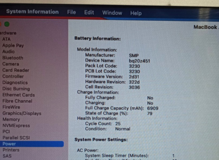
Task: Click the Charging value No
Action: click(x=150, y=103)
